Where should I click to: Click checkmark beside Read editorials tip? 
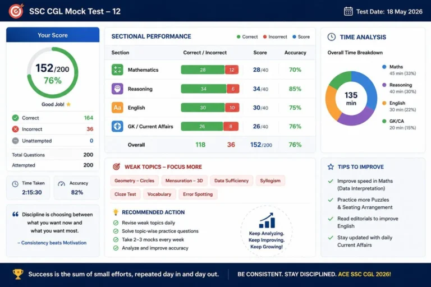pyautogui.click(x=331, y=219)
